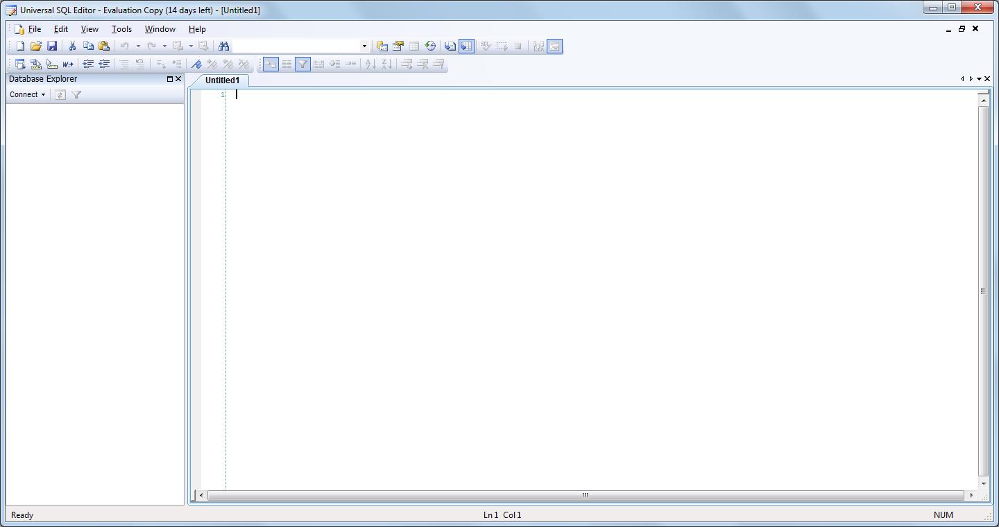The height and width of the screenshot is (527, 999).
Task: Expand the Connect dropdown in Database Explorer
Action: (28, 94)
